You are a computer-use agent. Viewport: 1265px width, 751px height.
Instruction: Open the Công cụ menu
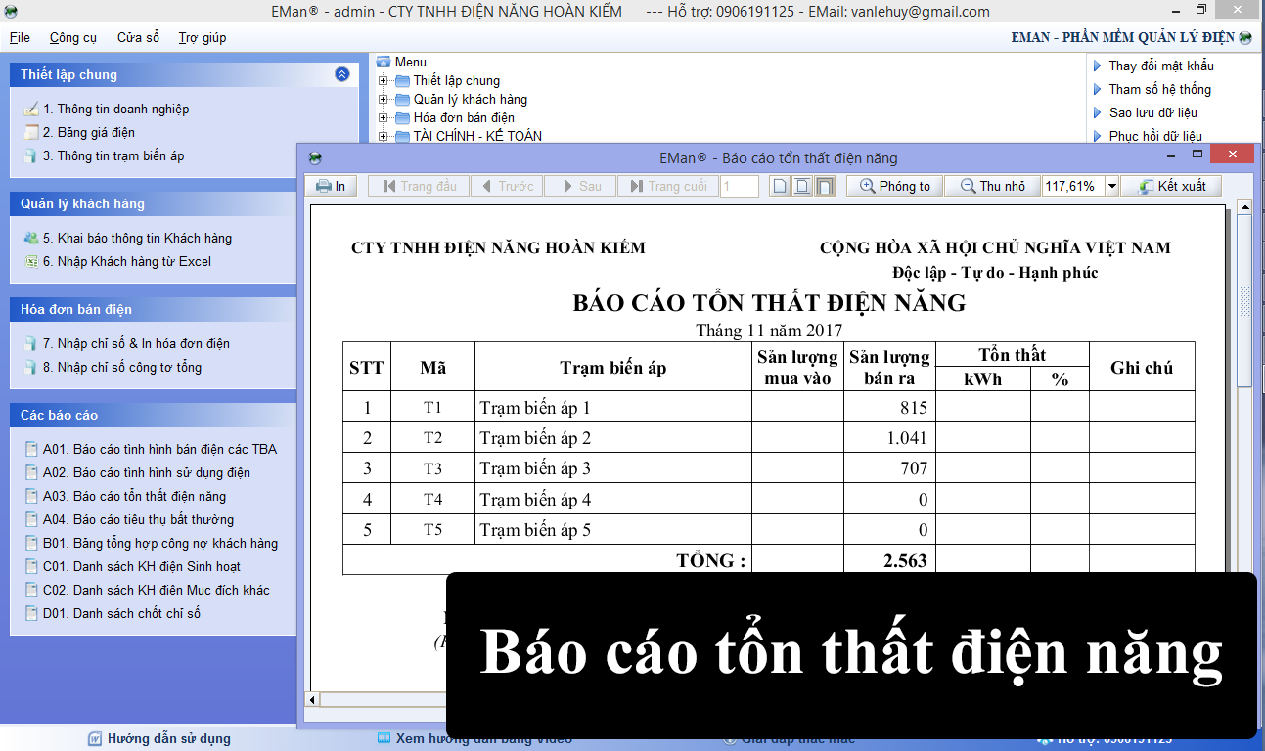coord(73,37)
